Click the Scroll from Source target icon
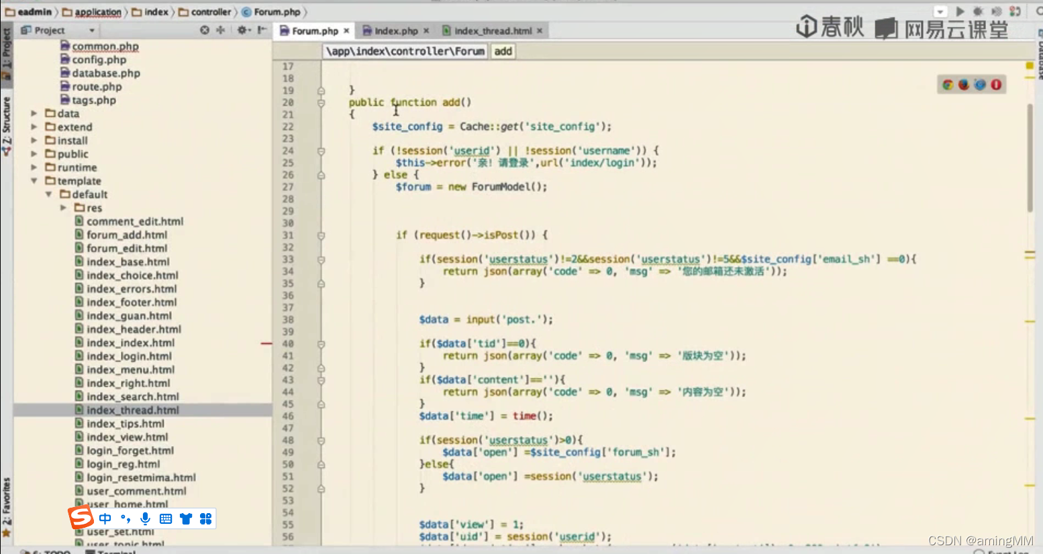 [x=205, y=30]
